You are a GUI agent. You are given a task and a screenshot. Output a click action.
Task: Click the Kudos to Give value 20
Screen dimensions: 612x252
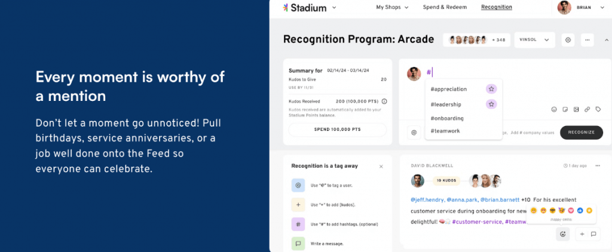383,79
